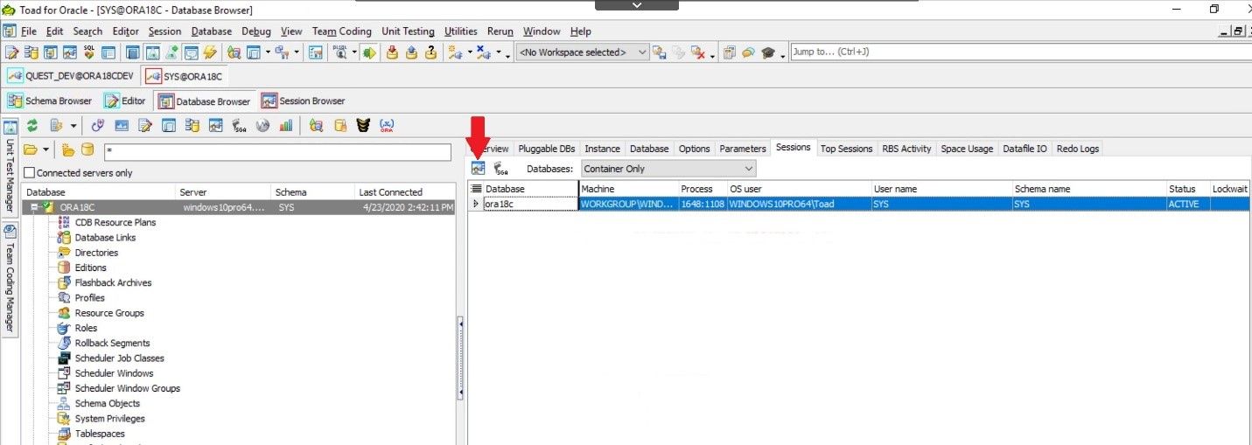Click the yellow database cylinder icon beside filter
Image resolution: width=1252 pixels, height=445 pixels.
87,149
